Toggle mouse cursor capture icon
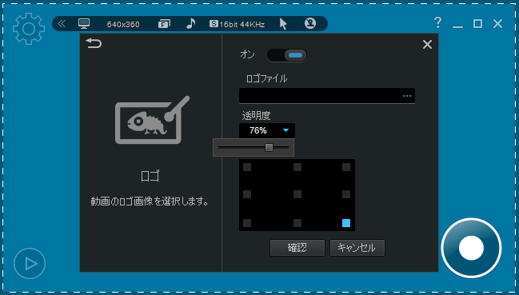 click(283, 24)
